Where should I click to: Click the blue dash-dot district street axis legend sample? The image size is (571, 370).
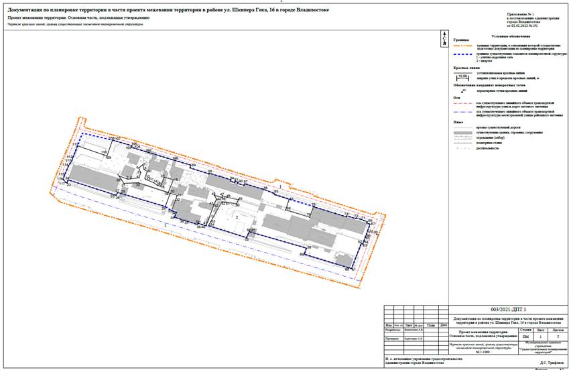pyautogui.click(x=462, y=112)
